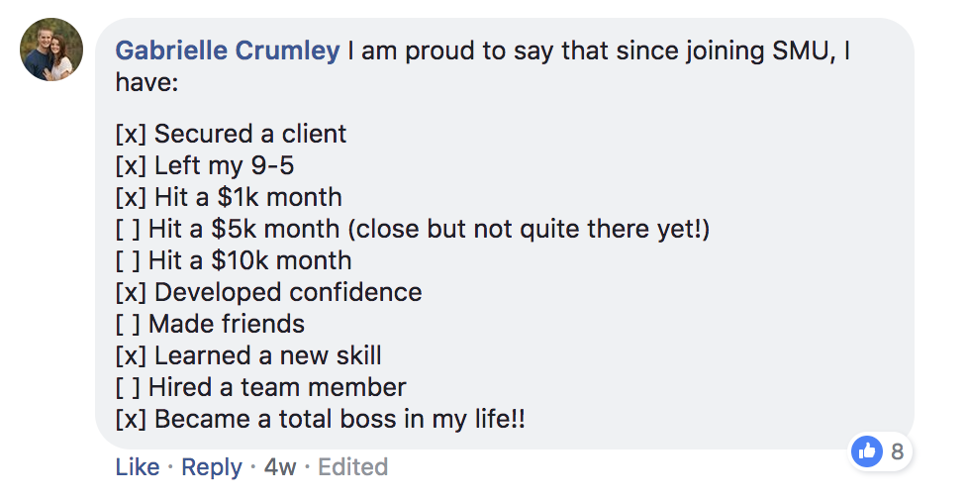Viewport: 968px width, 499px height.
Task: Click the [x] beside Secured a client
Action: tap(132, 134)
